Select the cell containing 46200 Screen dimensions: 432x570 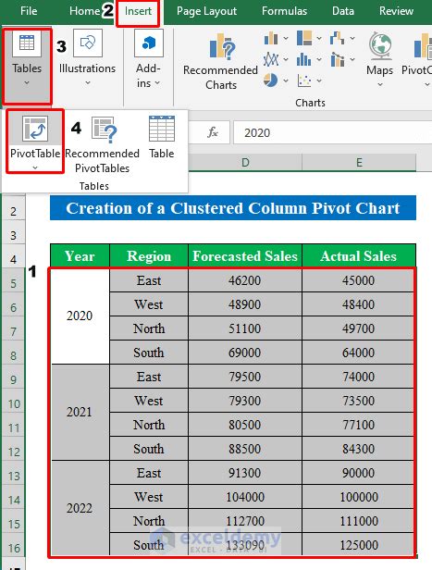(x=245, y=280)
